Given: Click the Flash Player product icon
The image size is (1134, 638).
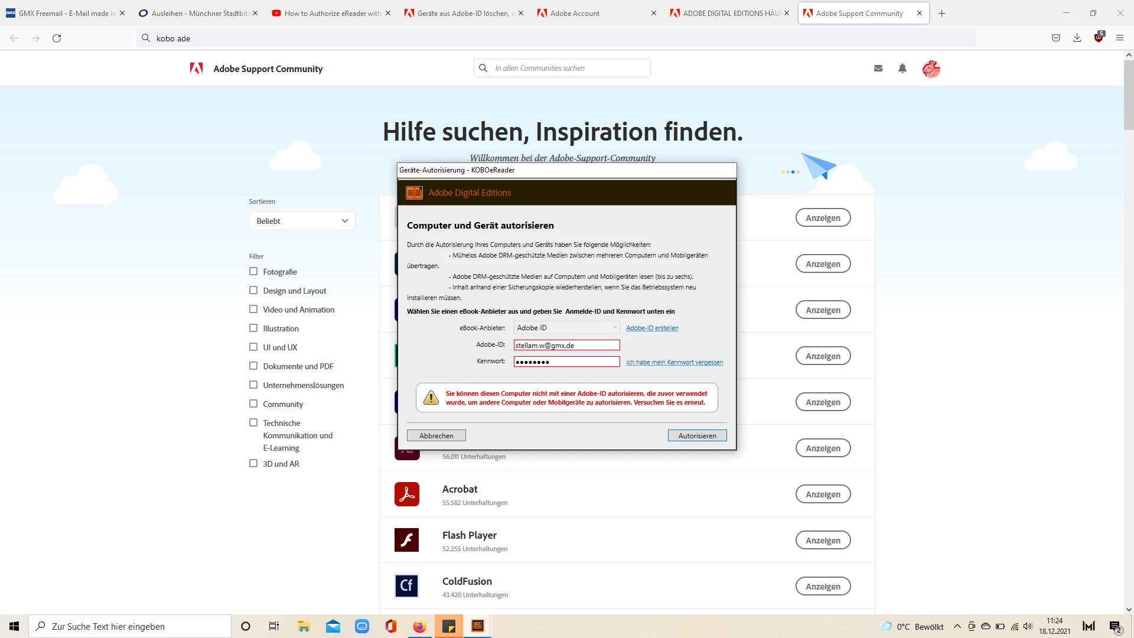Looking at the screenshot, I should click(407, 540).
